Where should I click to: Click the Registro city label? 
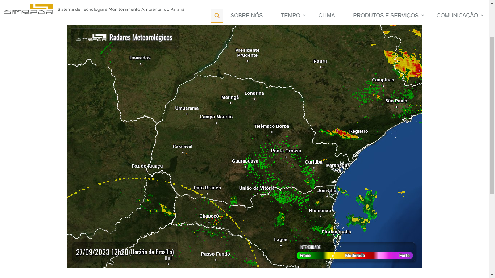358,131
